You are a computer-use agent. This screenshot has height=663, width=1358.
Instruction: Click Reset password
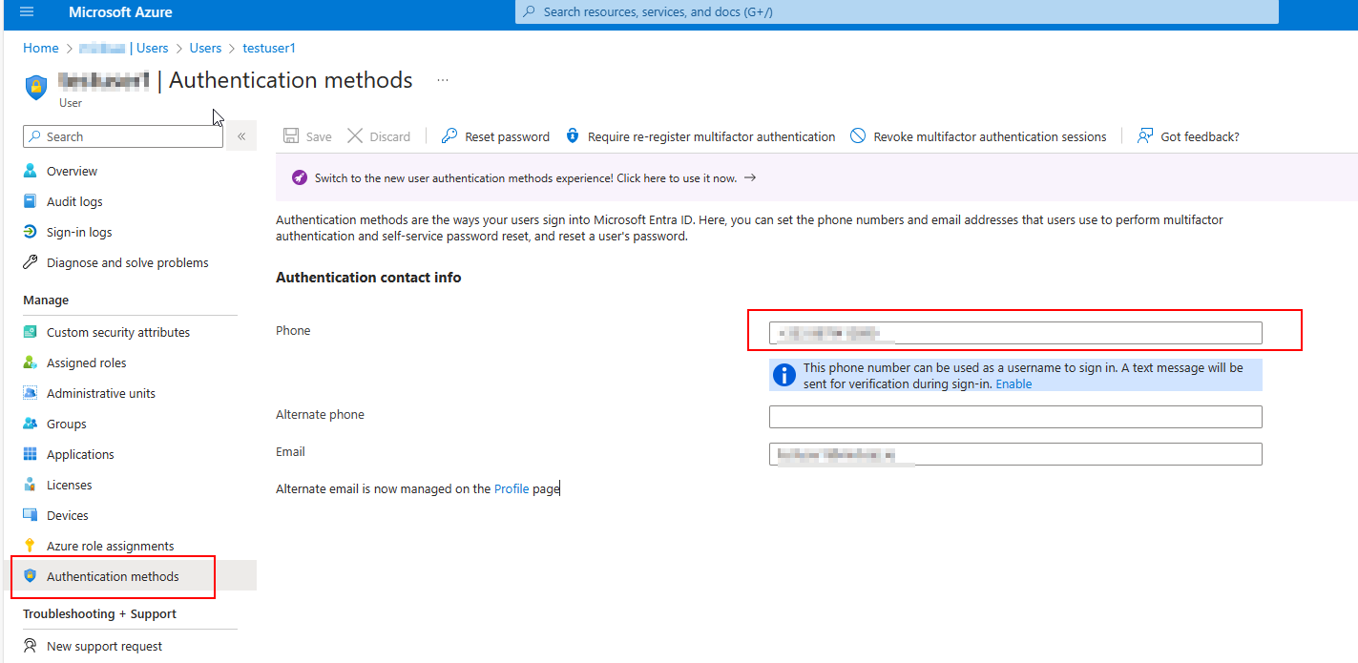pos(495,136)
